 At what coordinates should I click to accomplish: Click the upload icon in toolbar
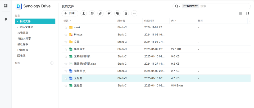click(84, 13)
